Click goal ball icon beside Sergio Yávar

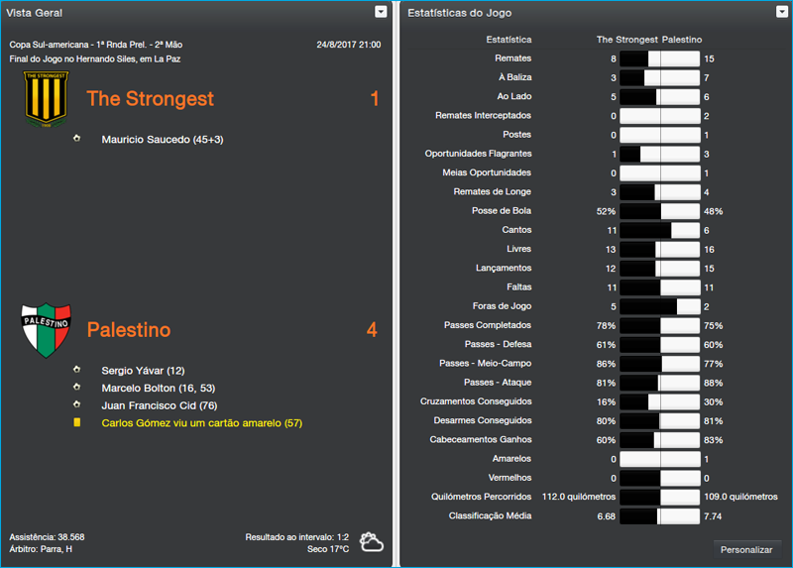[77, 370]
